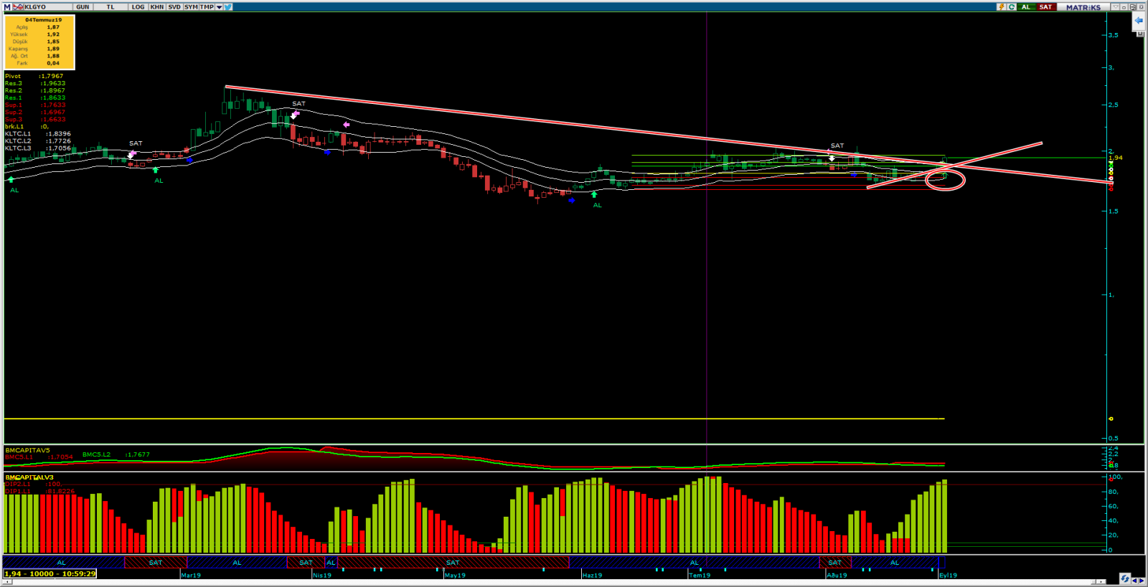This screenshot has width=1148, height=587.
Task: Toggle the KHN option
Action: pos(156,6)
